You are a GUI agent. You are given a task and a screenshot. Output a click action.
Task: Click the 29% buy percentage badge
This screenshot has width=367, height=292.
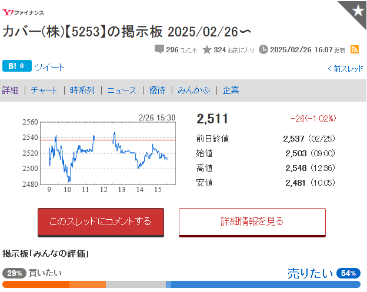pyautogui.click(x=14, y=273)
